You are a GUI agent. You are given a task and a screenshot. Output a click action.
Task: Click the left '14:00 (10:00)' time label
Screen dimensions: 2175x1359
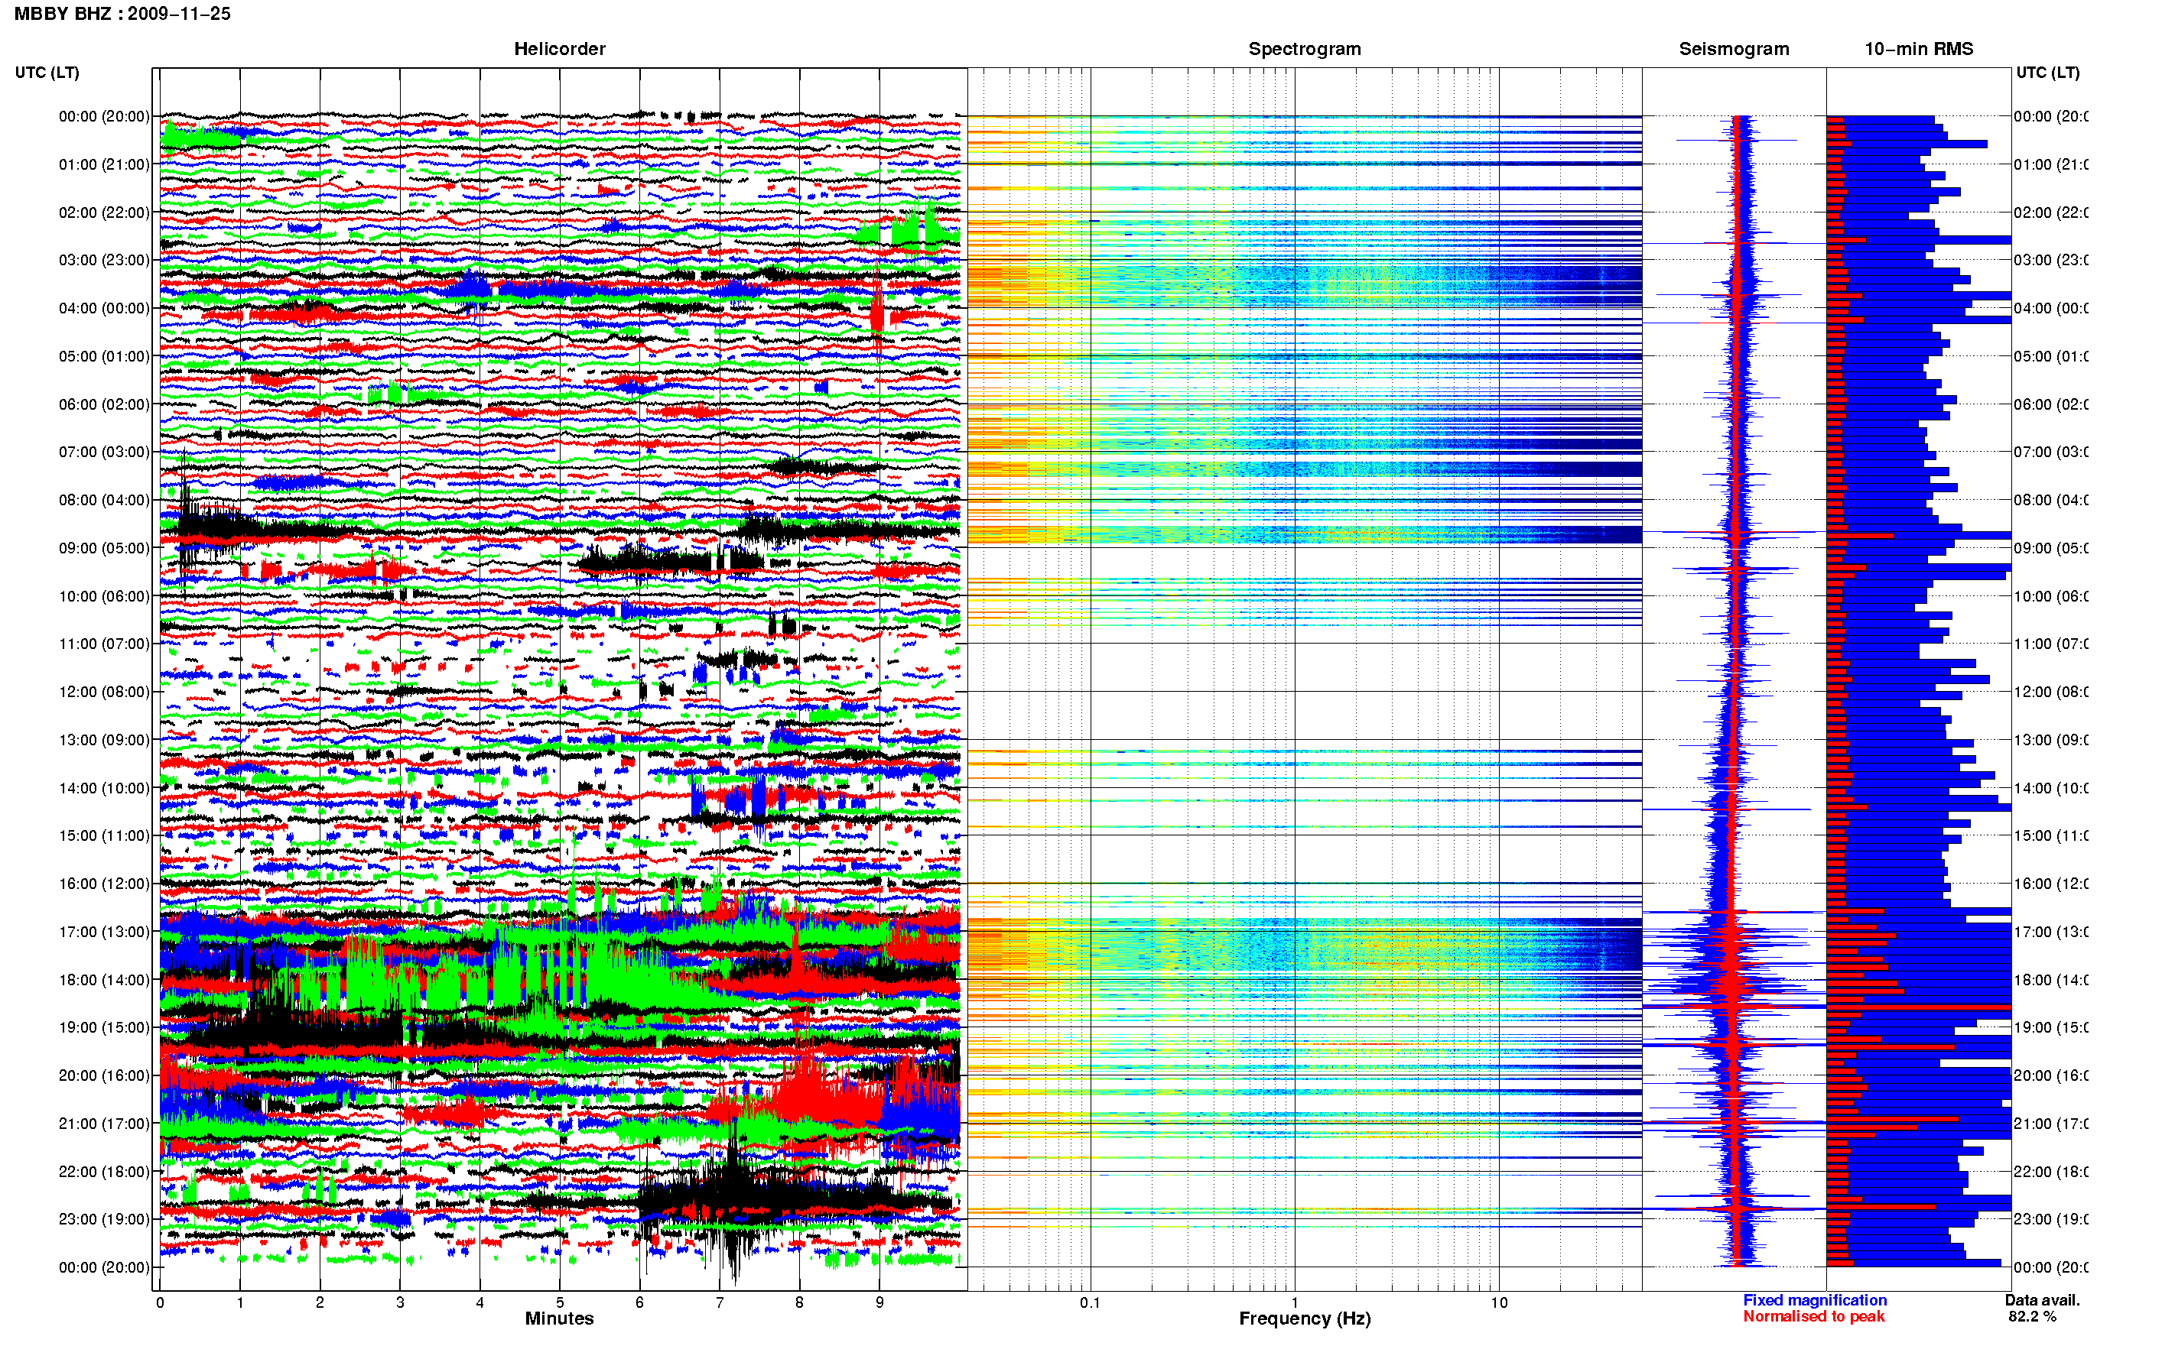point(104,788)
